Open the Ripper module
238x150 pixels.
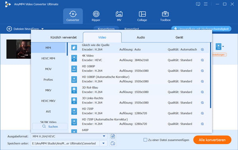(x=96, y=16)
